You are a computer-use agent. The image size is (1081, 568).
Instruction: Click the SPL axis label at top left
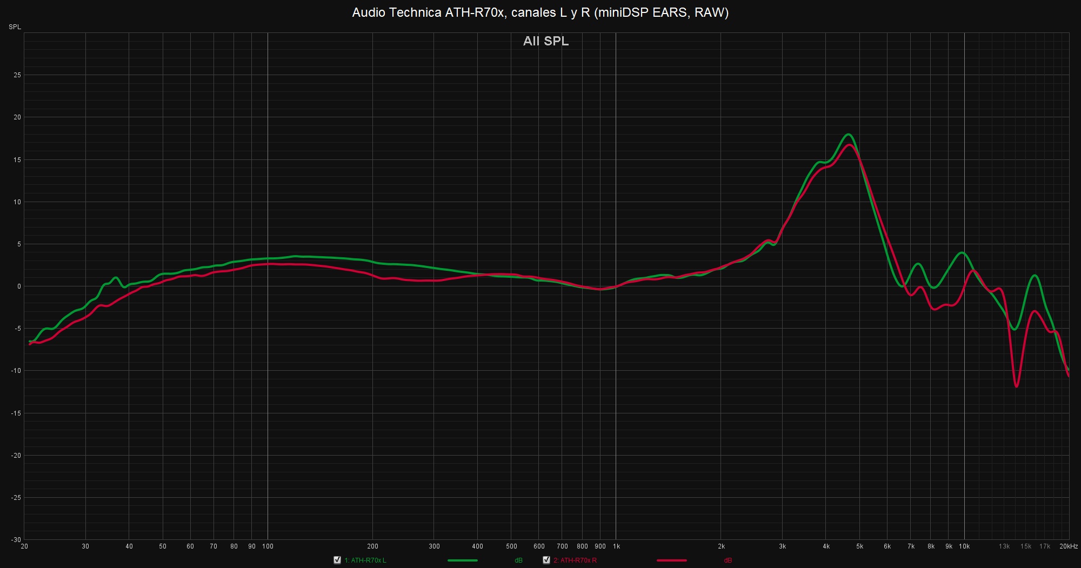tap(15, 27)
